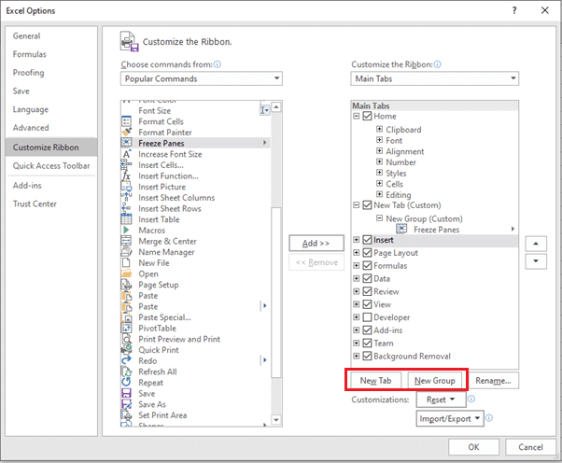
Task: Click the Save As icon
Action: pyautogui.click(x=126, y=404)
